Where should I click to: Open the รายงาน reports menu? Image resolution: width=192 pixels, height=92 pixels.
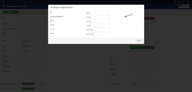[95, 2]
